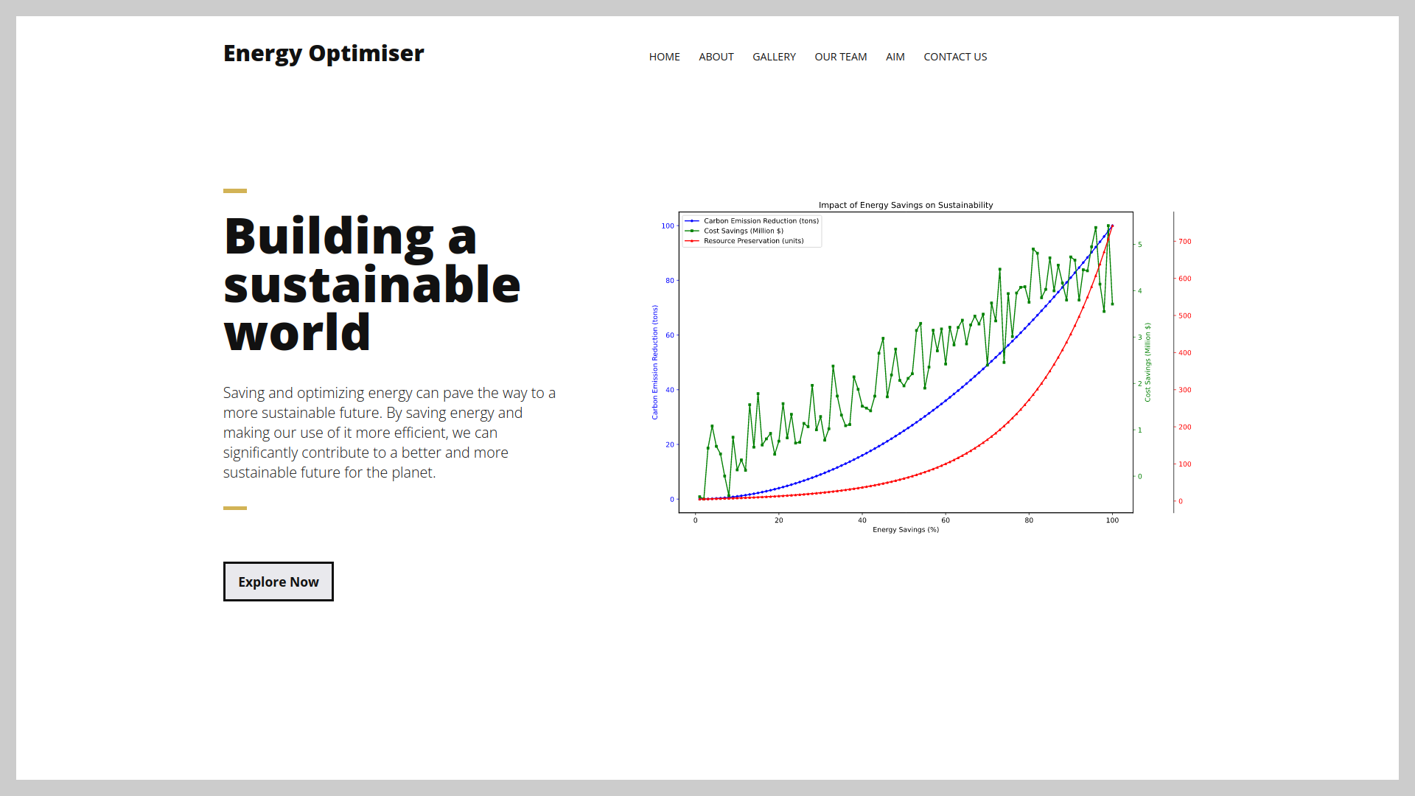Click the blue Carbon Emission axis label
This screenshot has width=1415, height=796.
[x=654, y=362]
